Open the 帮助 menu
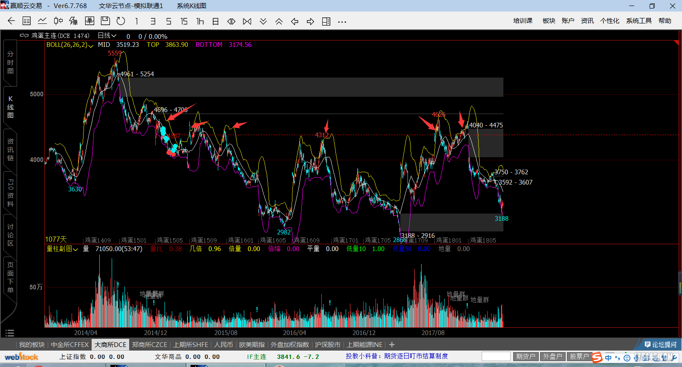The width and height of the screenshot is (682, 367). 665,20
